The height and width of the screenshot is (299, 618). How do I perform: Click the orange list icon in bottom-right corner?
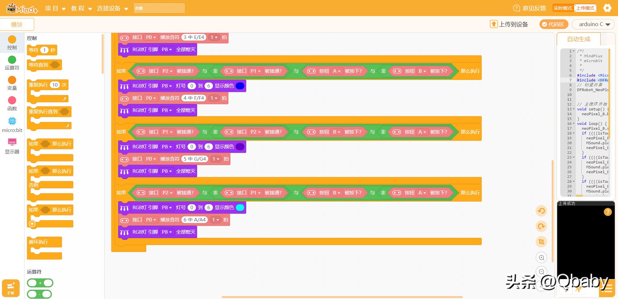[x=607, y=289]
